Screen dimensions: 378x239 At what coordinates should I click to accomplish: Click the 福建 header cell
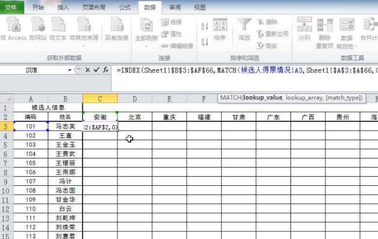[x=204, y=117]
